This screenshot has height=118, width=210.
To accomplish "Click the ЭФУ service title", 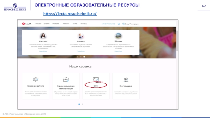I will tap(96, 86).
